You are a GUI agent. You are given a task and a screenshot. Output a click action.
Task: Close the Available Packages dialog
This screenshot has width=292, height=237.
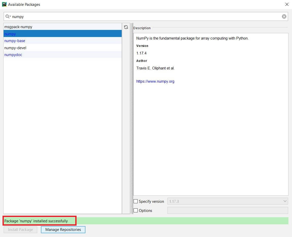[287, 4]
